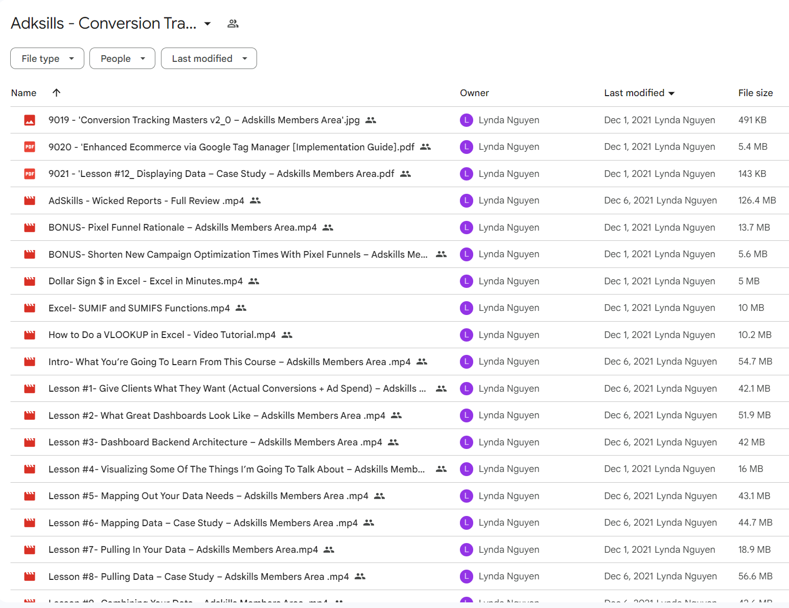Image resolution: width=789 pixels, height=608 pixels.
Task: Click shared icon next to VLOOKUP video filename
Action: coord(287,335)
